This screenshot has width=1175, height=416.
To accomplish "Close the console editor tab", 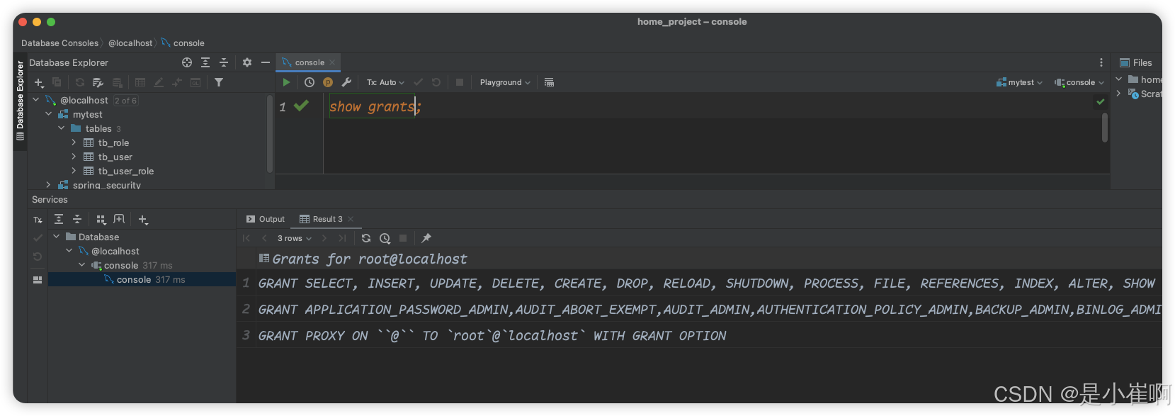I will (332, 62).
